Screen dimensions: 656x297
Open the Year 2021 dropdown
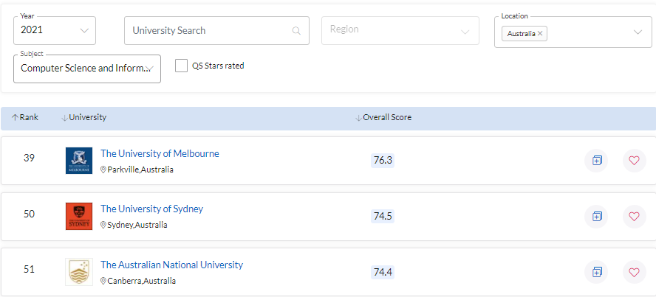tap(55, 30)
